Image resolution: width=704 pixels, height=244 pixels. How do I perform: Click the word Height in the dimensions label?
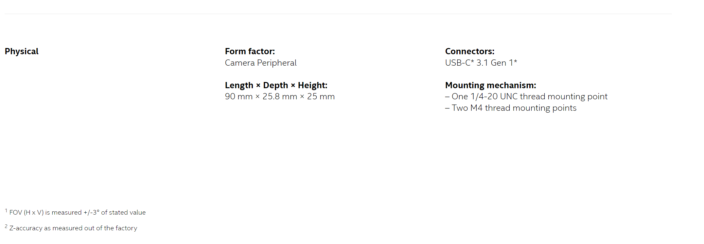pos(312,85)
